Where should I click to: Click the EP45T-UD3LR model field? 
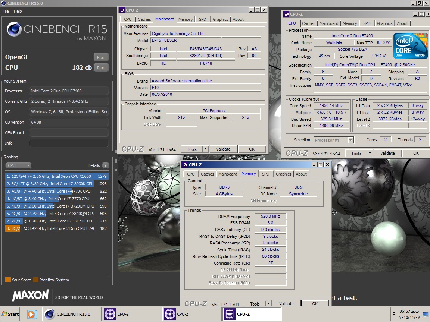coord(186,40)
